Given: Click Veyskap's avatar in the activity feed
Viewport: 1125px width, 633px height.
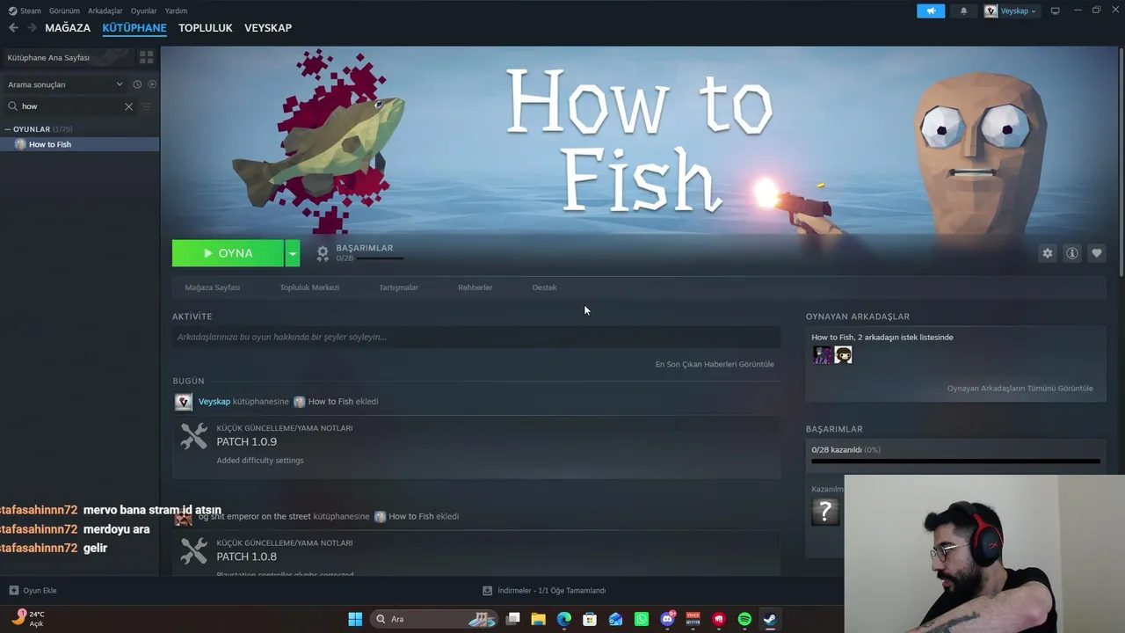Looking at the screenshot, I should coord(184,402).
